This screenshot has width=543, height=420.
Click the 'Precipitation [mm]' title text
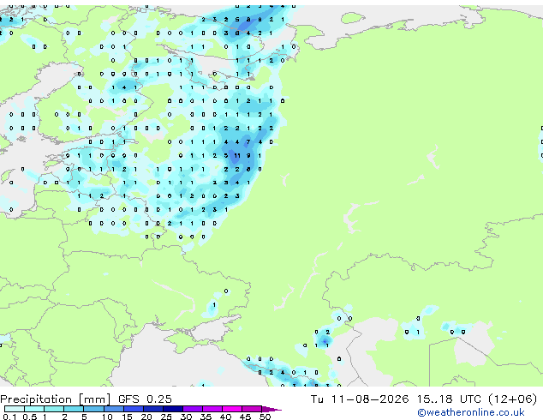(56, 399)
